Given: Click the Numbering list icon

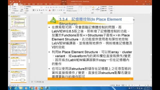Looking at the screenshot, I should (56, 7).
